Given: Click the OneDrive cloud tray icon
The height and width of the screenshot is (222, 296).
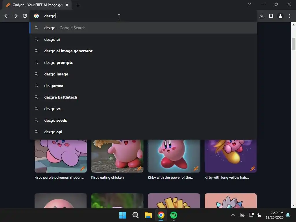Looking at the screenshot, I should (x=242, y=215).
